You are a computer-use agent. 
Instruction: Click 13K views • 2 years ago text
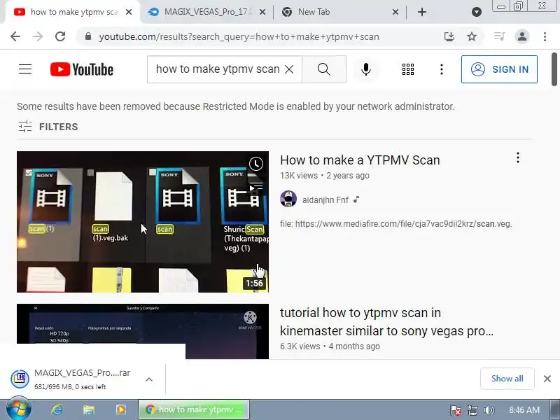(325, 176)
